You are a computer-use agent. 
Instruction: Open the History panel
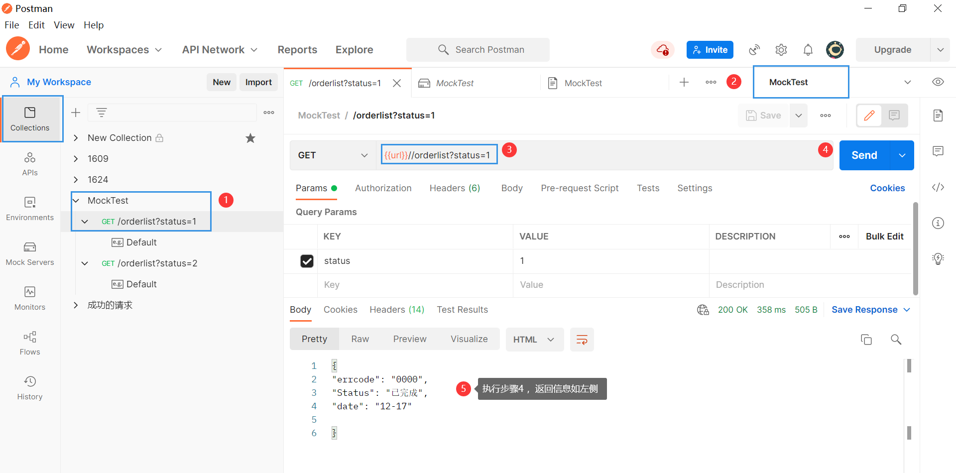tap(30, 387)
